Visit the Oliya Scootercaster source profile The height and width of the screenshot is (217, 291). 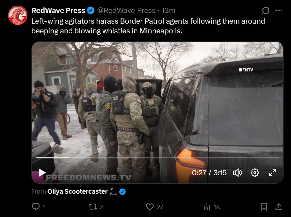coord(77,191)
